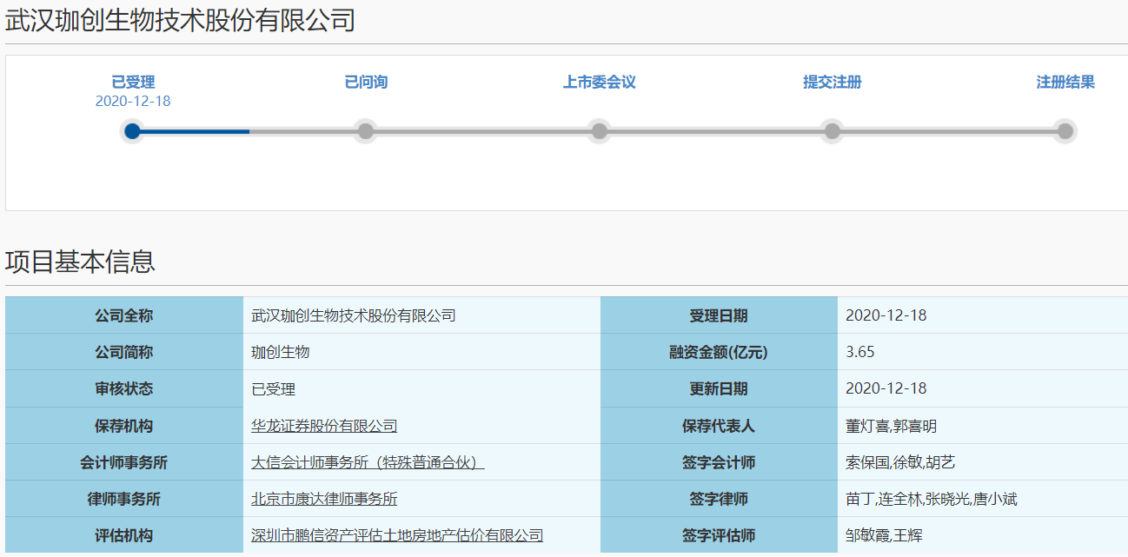Click the 公司简称 value 珈创生物
This screenshot has height=557, width=1128.
click(280, 352)
